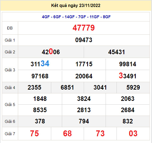Click the Giải 7 red number 75

34,133
